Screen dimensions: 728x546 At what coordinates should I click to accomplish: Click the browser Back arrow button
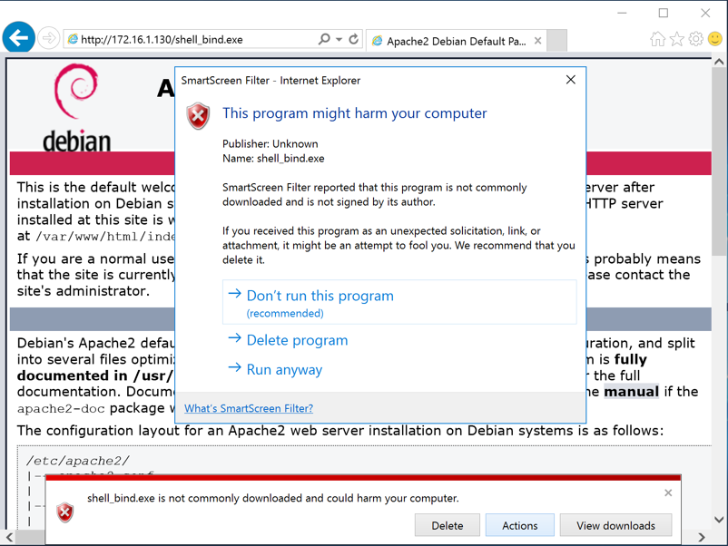click(x=18, y=37)
